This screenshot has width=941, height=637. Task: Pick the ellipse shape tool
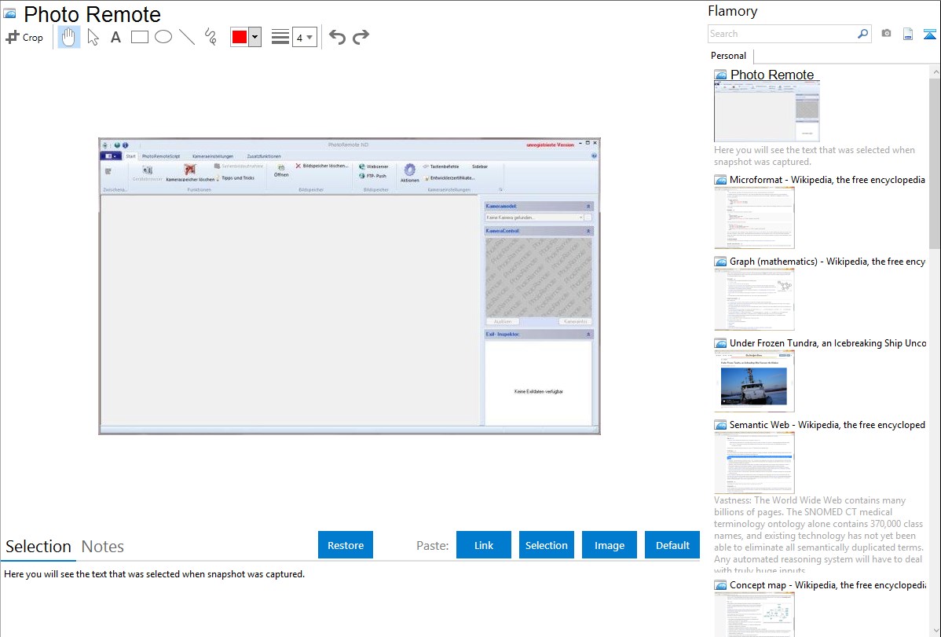[163, 37]
